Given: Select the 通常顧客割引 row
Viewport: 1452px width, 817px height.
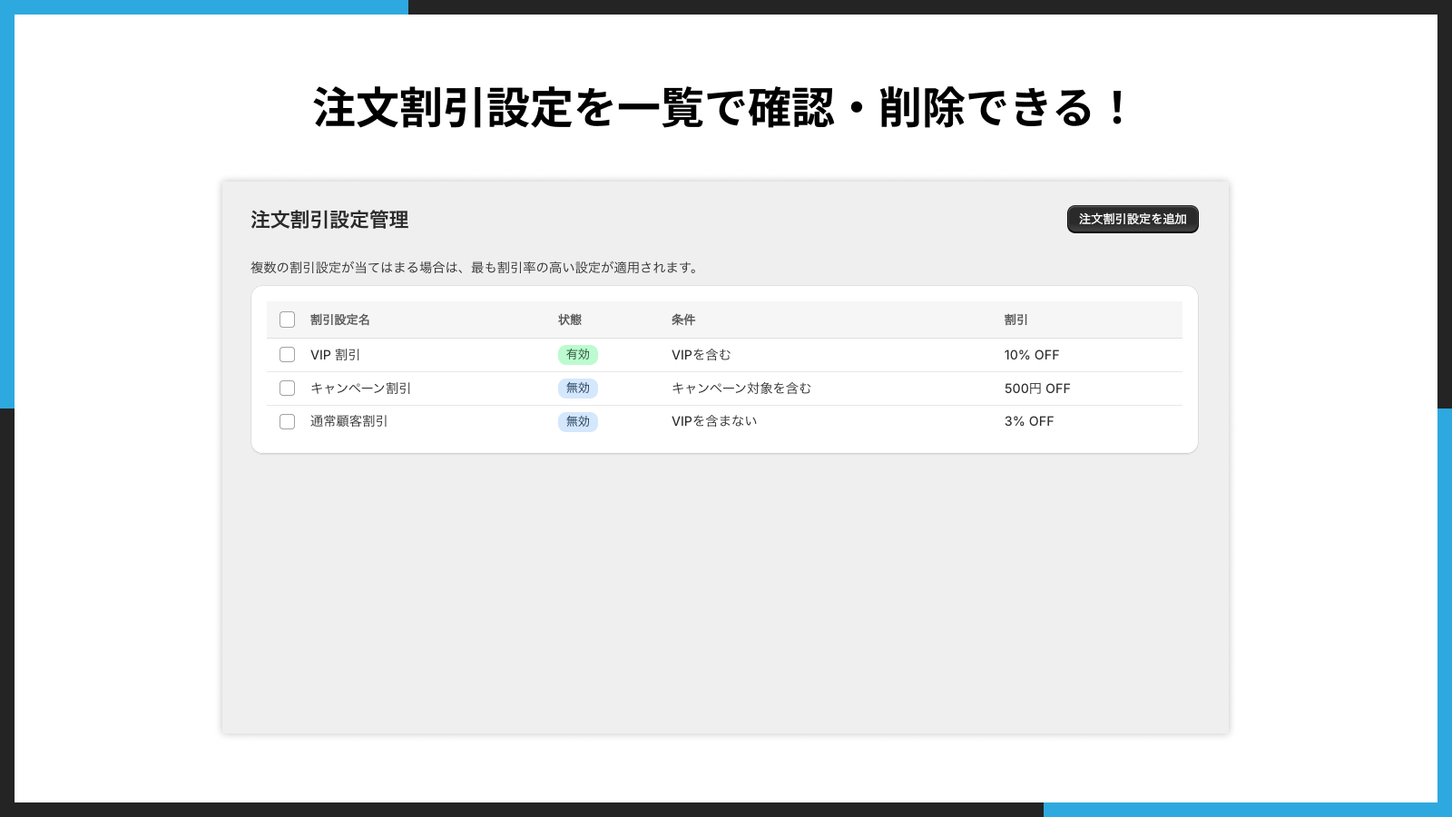Looking at the screenshot, I should [x=348, y=421].
